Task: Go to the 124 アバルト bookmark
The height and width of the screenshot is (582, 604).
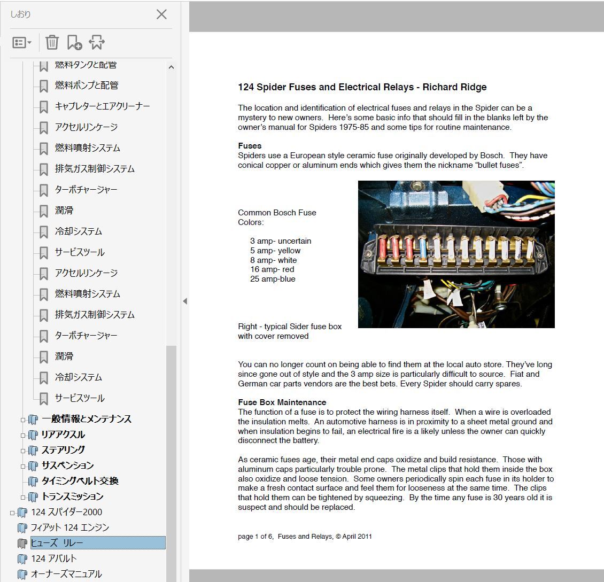Action: tap(53, 558)
